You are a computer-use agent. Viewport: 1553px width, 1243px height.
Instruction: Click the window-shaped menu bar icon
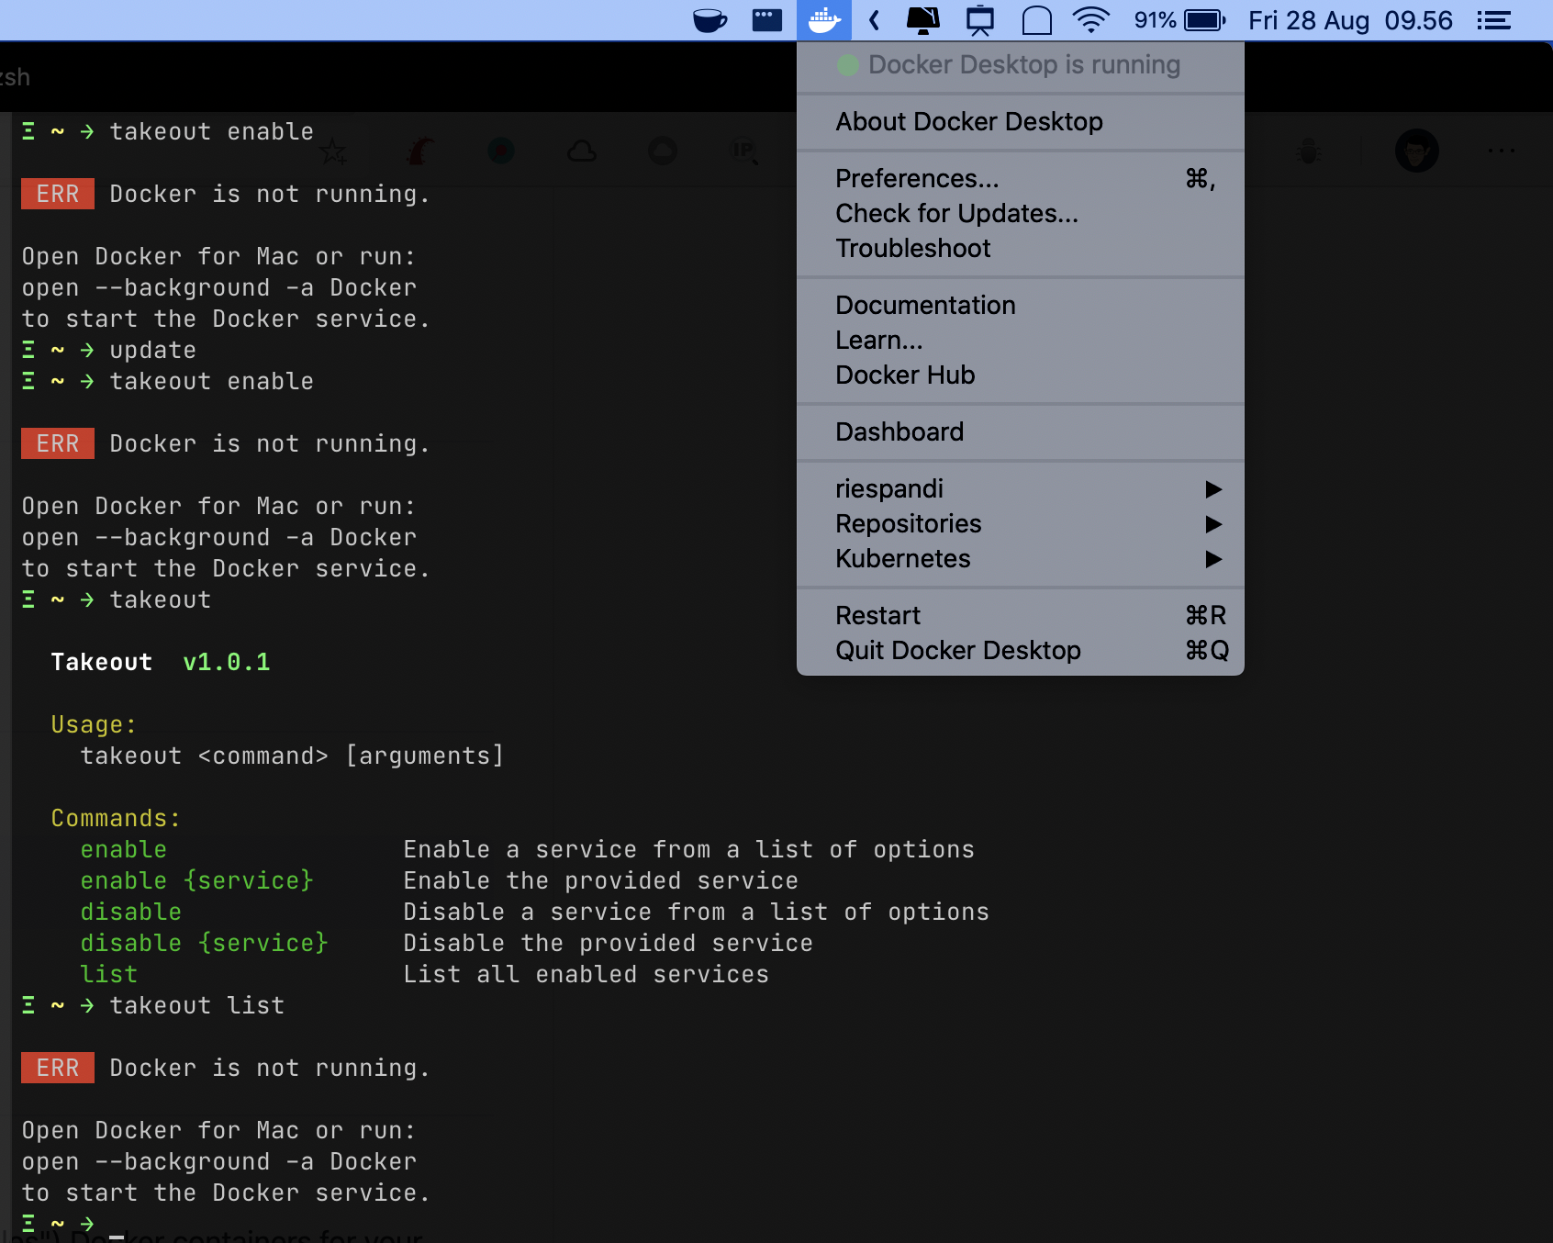pos(767,20)
